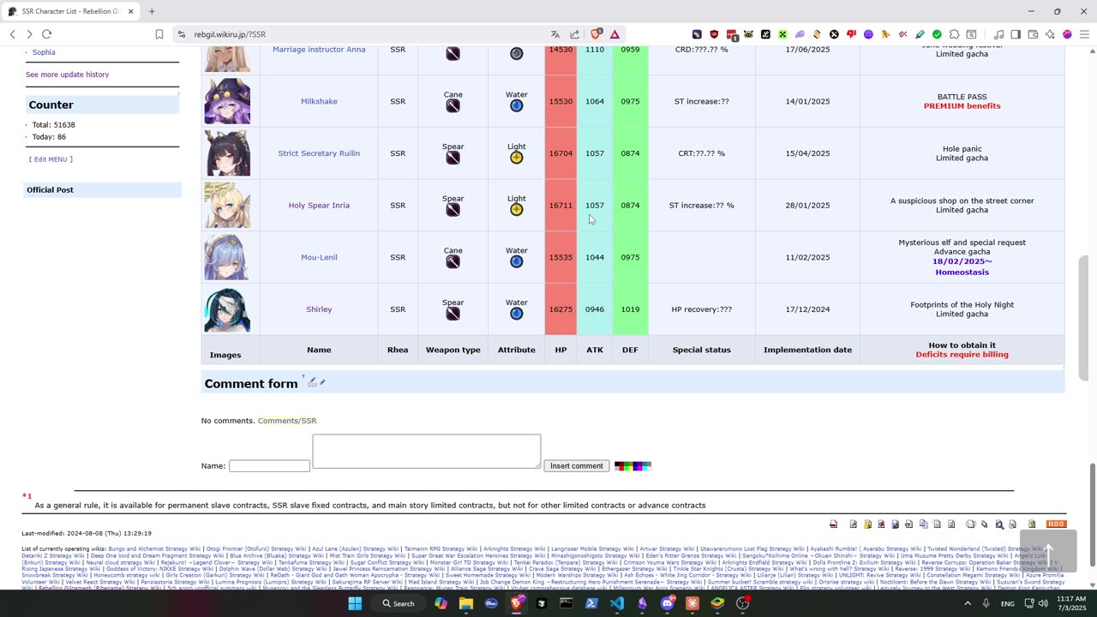Open Marriage instructor Anna link
Viewport: 1097px width, 617px height.
(319, 50)
